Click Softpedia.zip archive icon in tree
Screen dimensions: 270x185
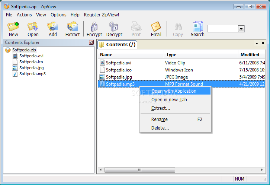[8, 50]
